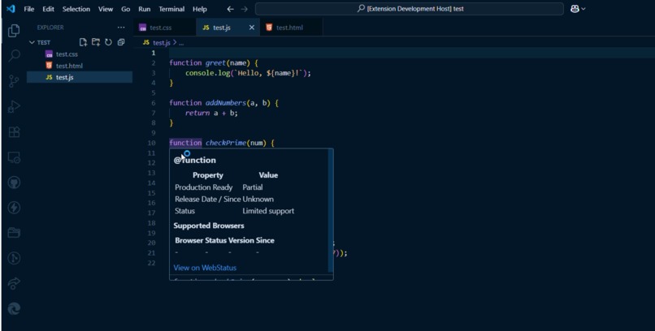Screen dimensions: 655x331
Task: Click the hover popup vertical scrollbar
Action: click(x=331, y=210)
